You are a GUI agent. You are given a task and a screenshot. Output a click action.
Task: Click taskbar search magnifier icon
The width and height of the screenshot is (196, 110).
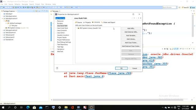(x=9, y=107)
